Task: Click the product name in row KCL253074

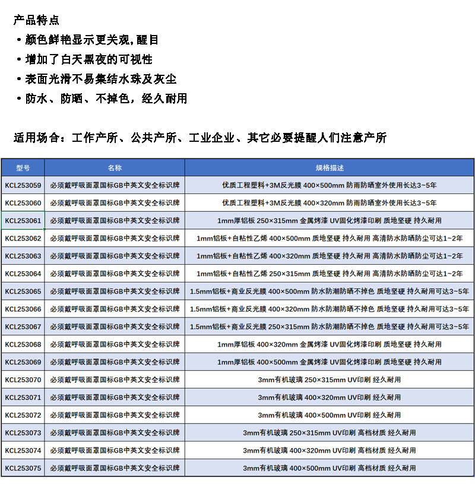Action: click(x=115, y=450)
